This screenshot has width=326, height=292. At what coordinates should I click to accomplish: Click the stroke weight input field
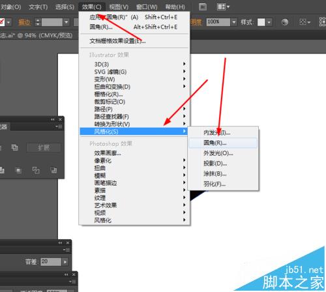52,22
